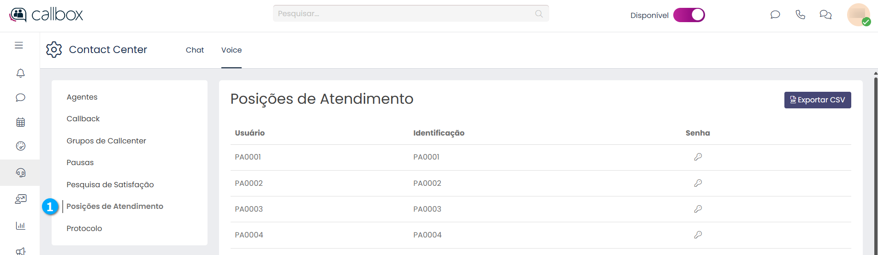The height and width of the screenshot is (255, 878).
Task: Open Grupos de Callcenter menu link
Action: (106, 141)
